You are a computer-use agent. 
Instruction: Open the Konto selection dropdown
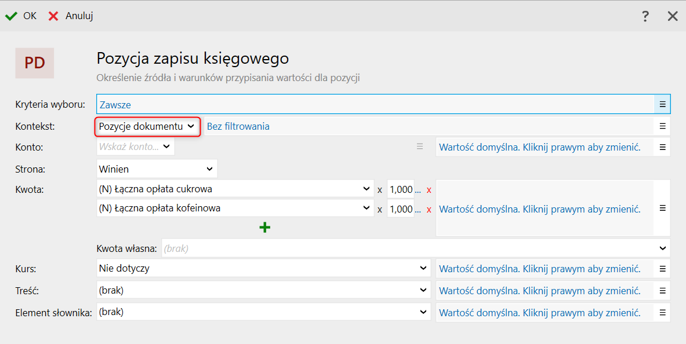click(166, 147)
